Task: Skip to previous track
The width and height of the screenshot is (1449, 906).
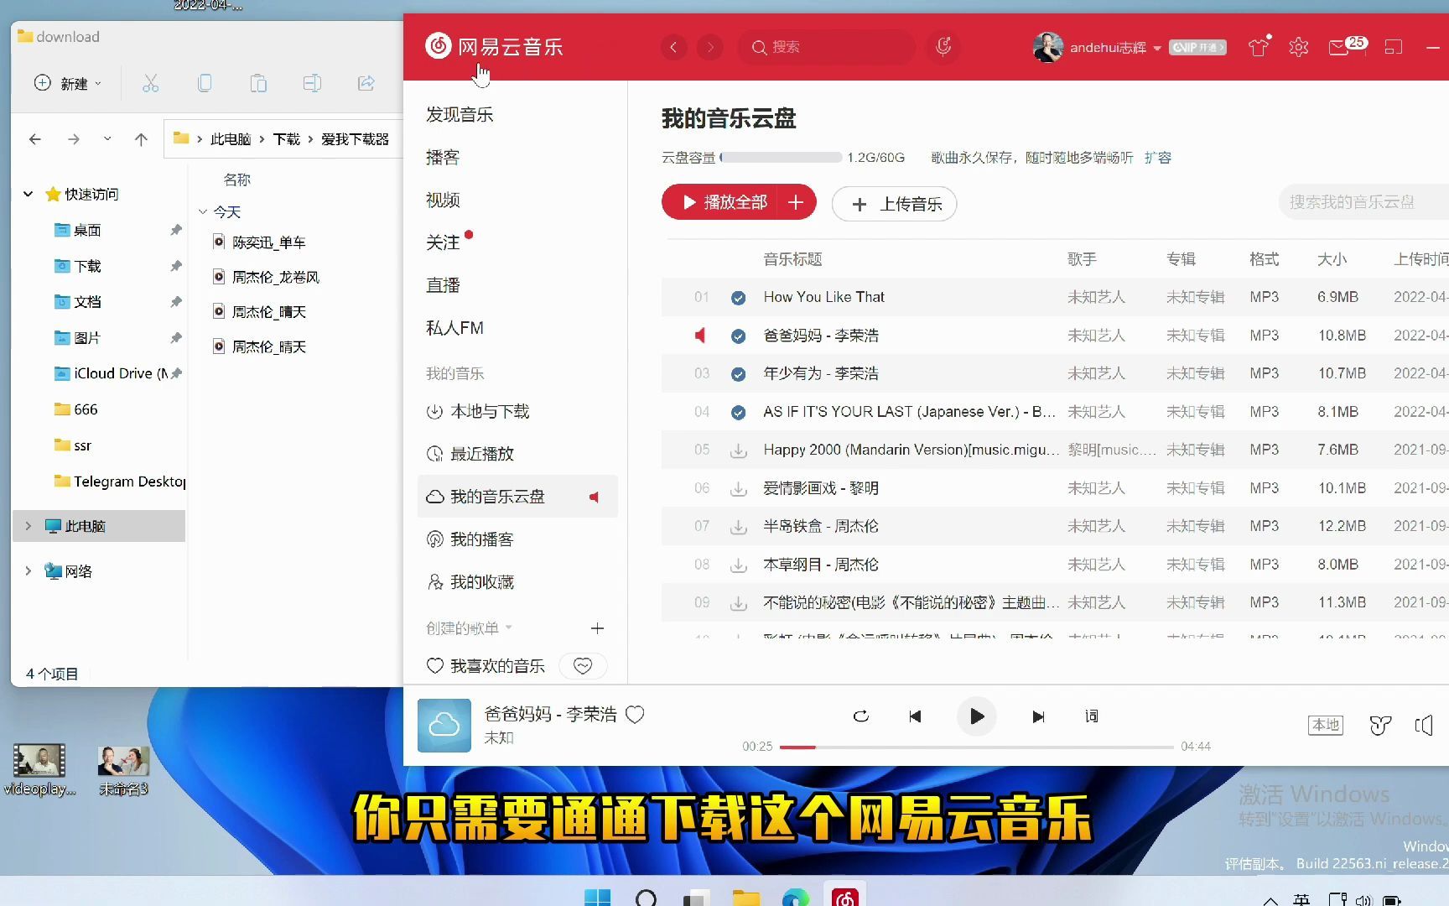Action: (915, 716)
